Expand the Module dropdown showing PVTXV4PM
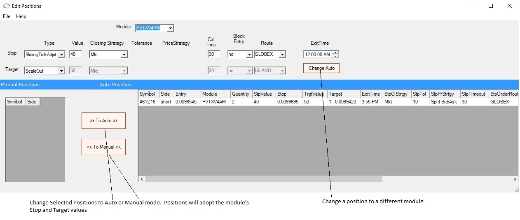 170,28
